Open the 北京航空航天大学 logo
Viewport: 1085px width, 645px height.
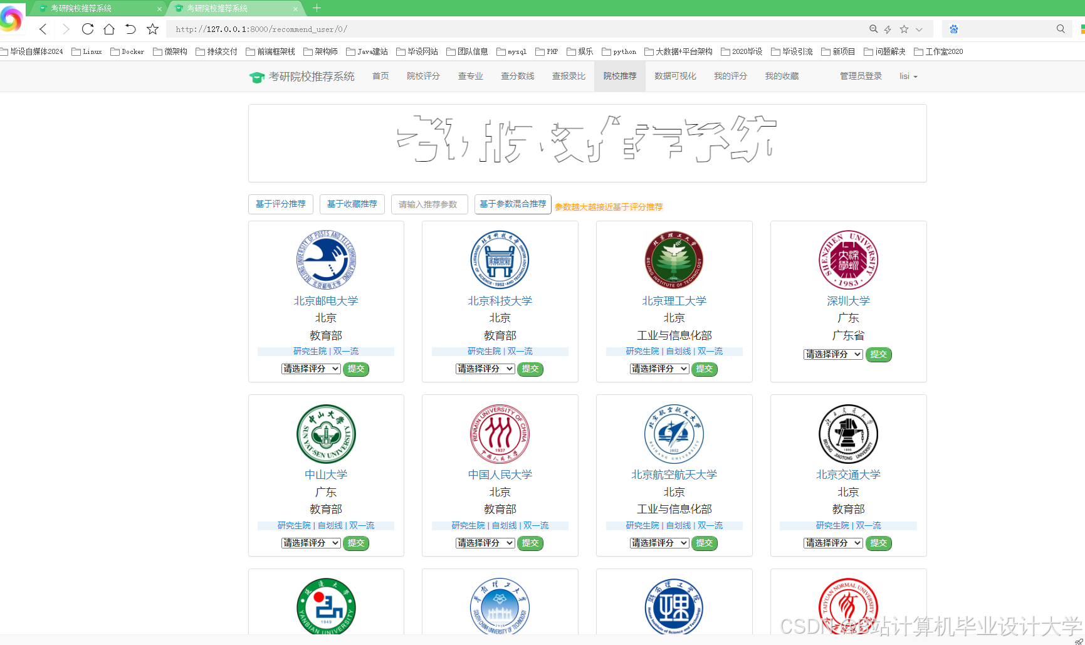[x=674, y=434]
